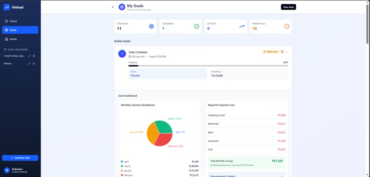The height and width of the screenshot is (177, 370).
Task: Delete the Jeep Compass goal
Action: (x=282, y=52)
